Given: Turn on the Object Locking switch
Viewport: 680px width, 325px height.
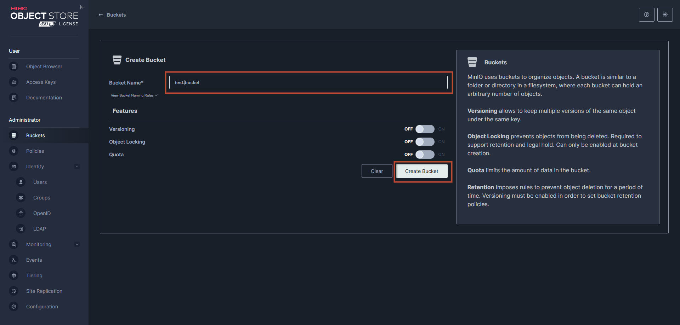Looking at the screenshot, I should [425, 142].
